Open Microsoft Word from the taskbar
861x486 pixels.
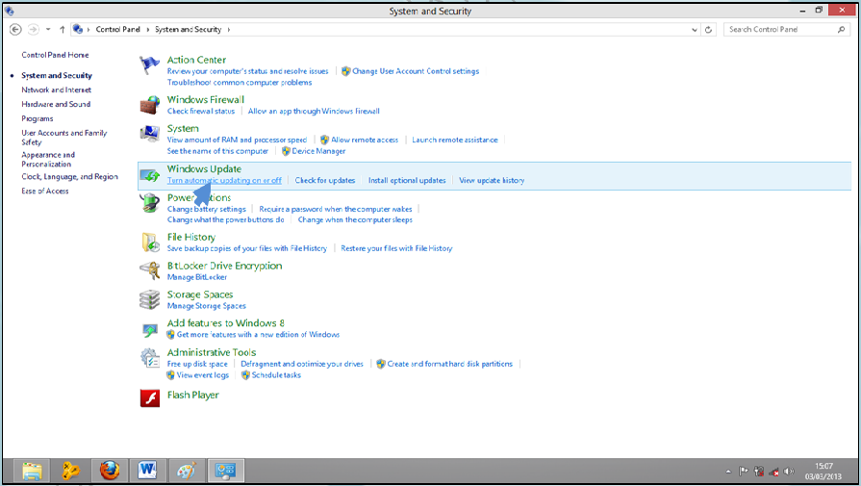148,471
